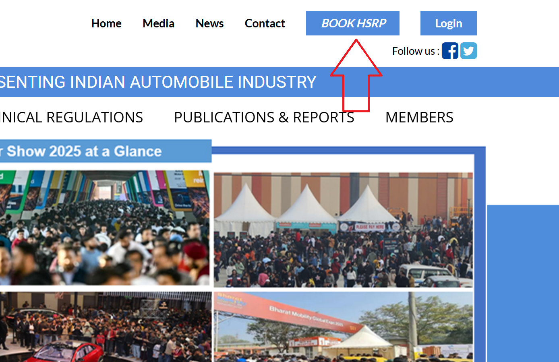Go to the News section

[209, 23]
